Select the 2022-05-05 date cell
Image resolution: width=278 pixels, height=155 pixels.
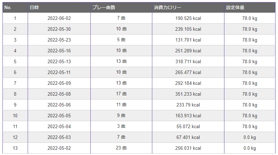[x=59, y=116]
